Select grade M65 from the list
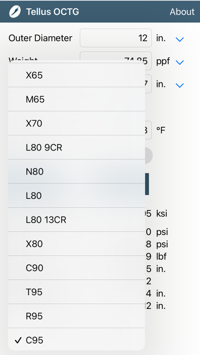200x355 pixels. click(x=77, y=99)
